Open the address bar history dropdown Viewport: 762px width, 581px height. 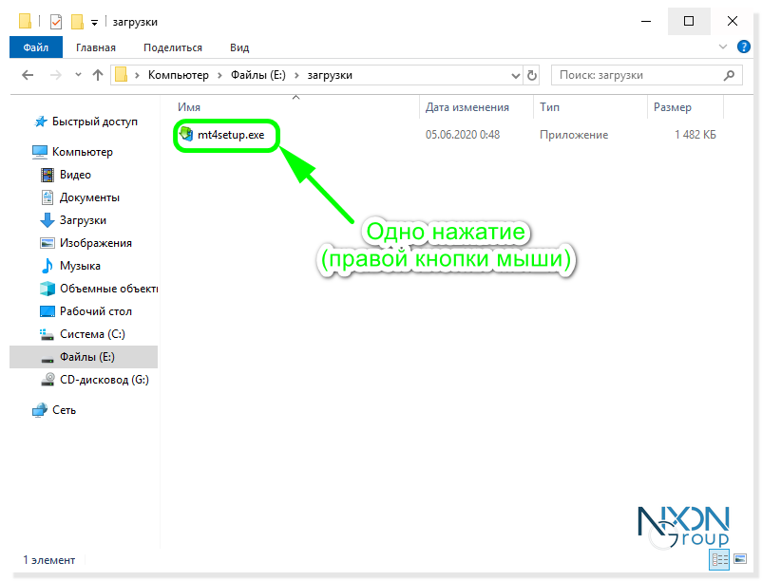(x=516, y=76)
